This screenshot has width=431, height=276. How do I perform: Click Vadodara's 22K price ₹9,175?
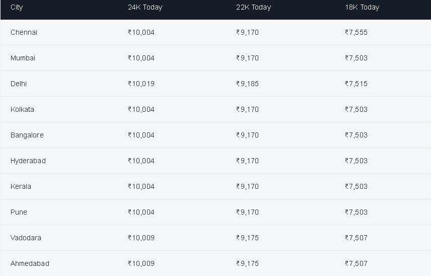[x=247, y=238]
